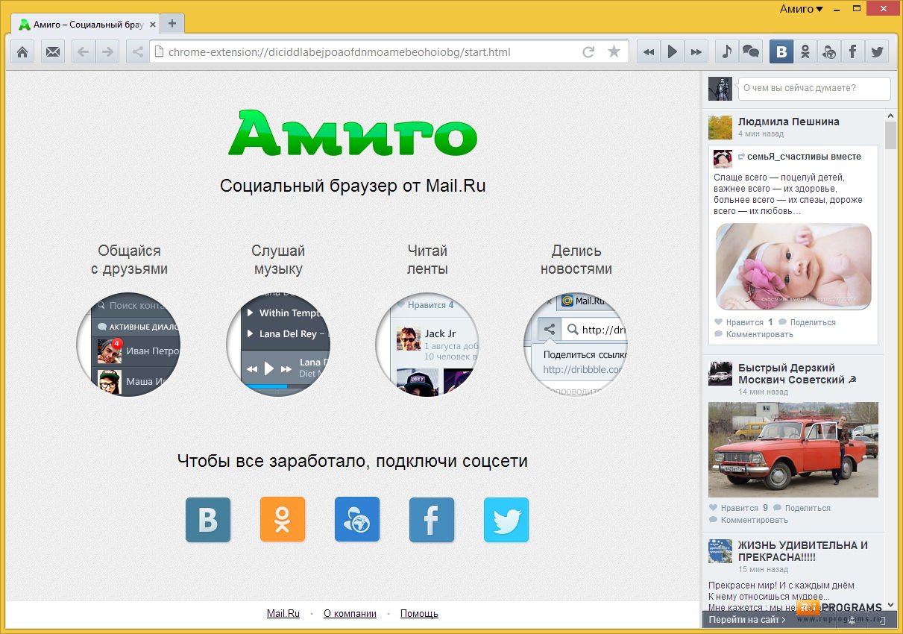Image resolution: width=903 pixels, height=634 pixels.
Task: Open семьЯ_счастливы вместе group link
Action: point(805,157)
